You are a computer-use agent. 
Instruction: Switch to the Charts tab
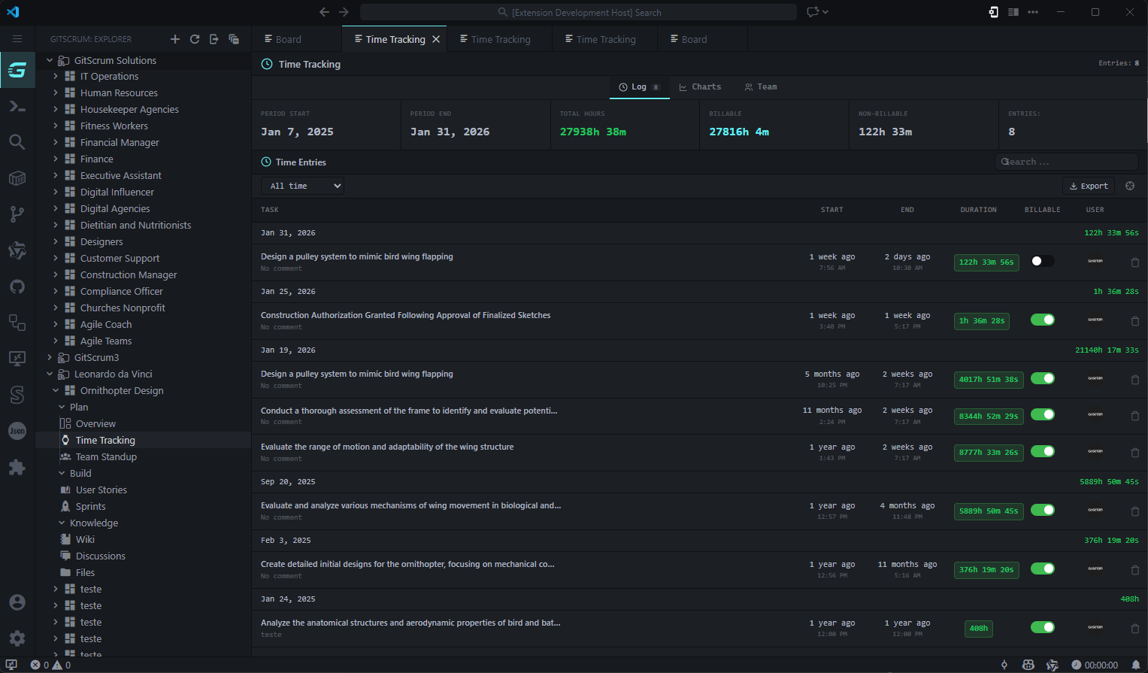(x=700, y=86)
